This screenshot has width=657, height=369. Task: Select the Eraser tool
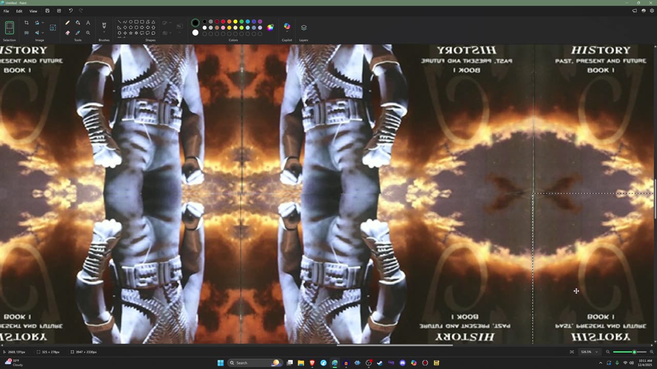pyautogui.click(x=67, y=33)
